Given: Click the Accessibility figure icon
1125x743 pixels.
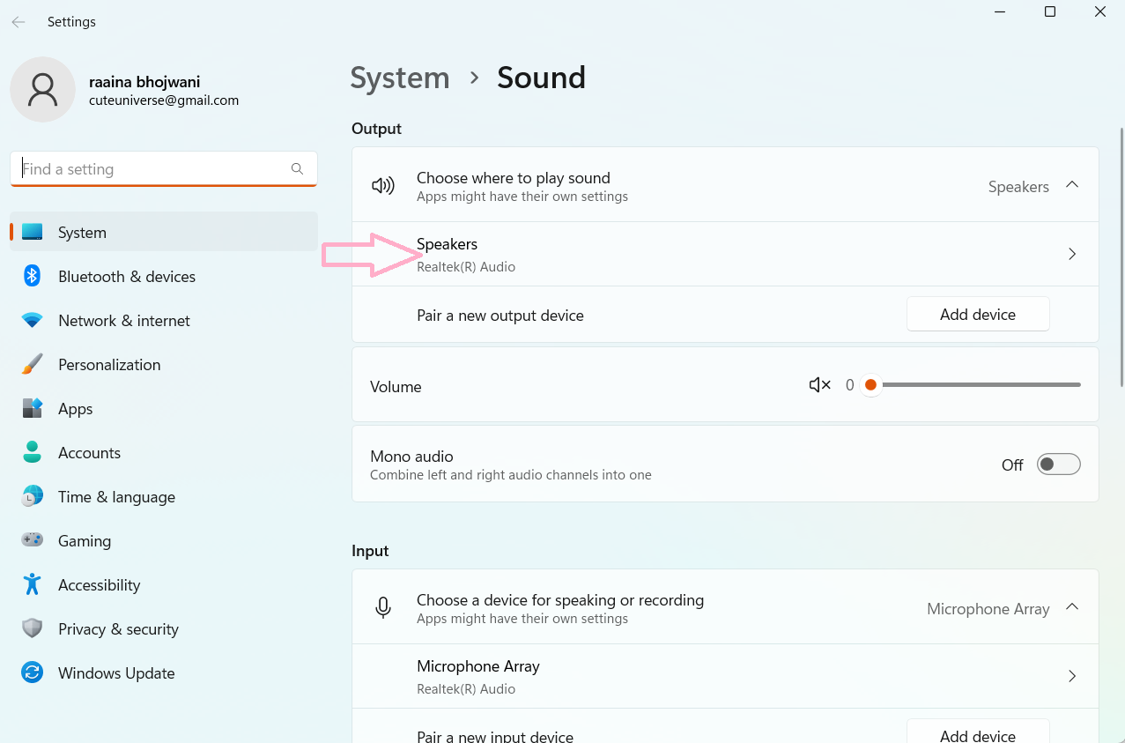Looking at the screenshot, I should (33, 585).
